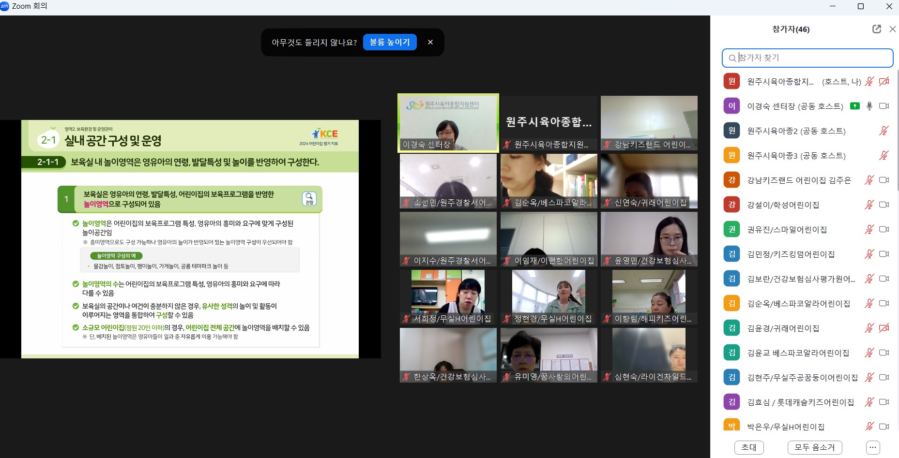Click camera icon for 김민정/키즈킹덤어린이집
899x458 pixels.
click(884, 254)
